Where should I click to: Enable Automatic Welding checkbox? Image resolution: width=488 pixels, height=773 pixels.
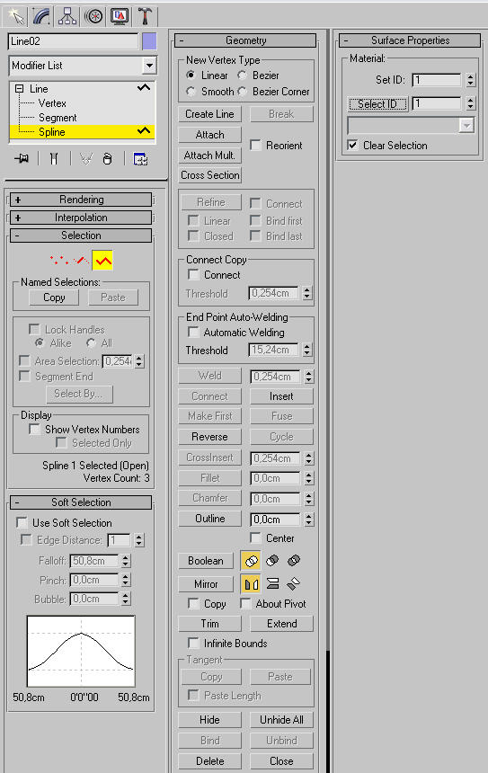pyautogui.click(x=194, y=333)
